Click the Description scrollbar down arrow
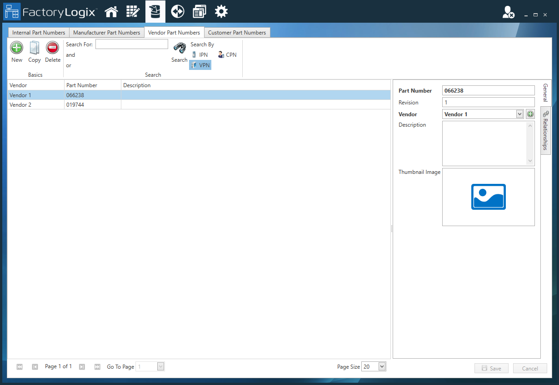The width and height of the screenshot is (559, 385). coord(530,161)
